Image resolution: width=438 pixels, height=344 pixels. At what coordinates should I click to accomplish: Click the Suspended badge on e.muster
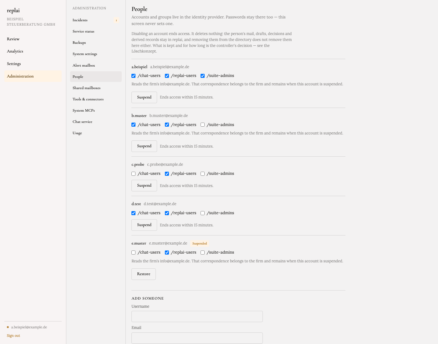(x=200, y=244)
